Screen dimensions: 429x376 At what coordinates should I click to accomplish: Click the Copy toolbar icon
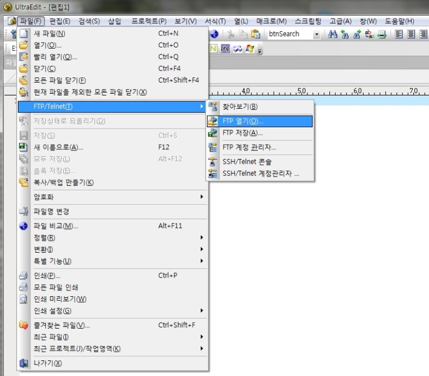point(243,34)
